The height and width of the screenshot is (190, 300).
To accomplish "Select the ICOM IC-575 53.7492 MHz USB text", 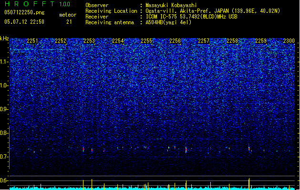I will [x=191, y=17].
